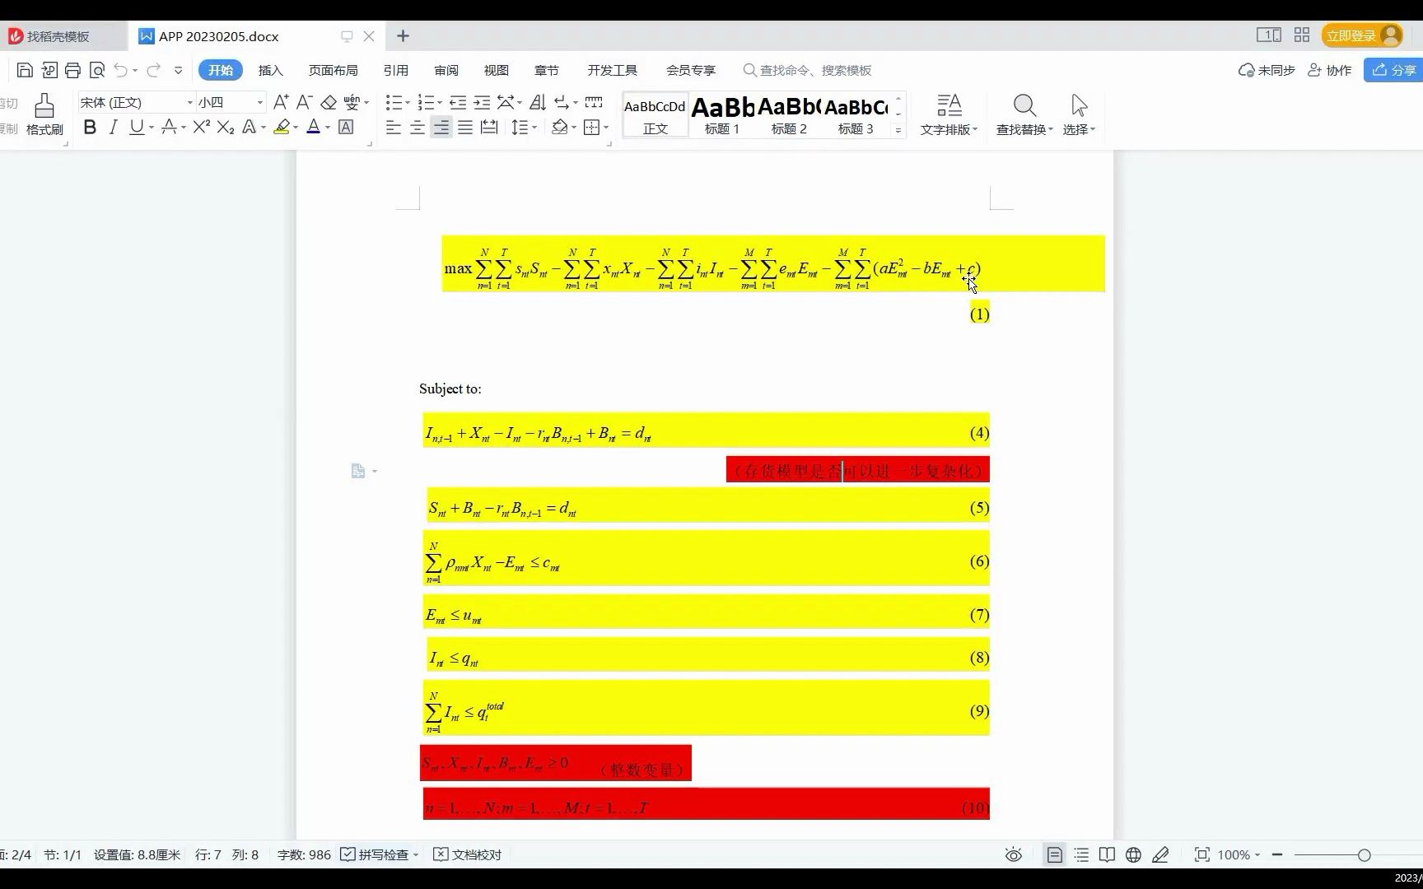
Task: Decrease paragraph indent
Action: [x=458, y=102]
